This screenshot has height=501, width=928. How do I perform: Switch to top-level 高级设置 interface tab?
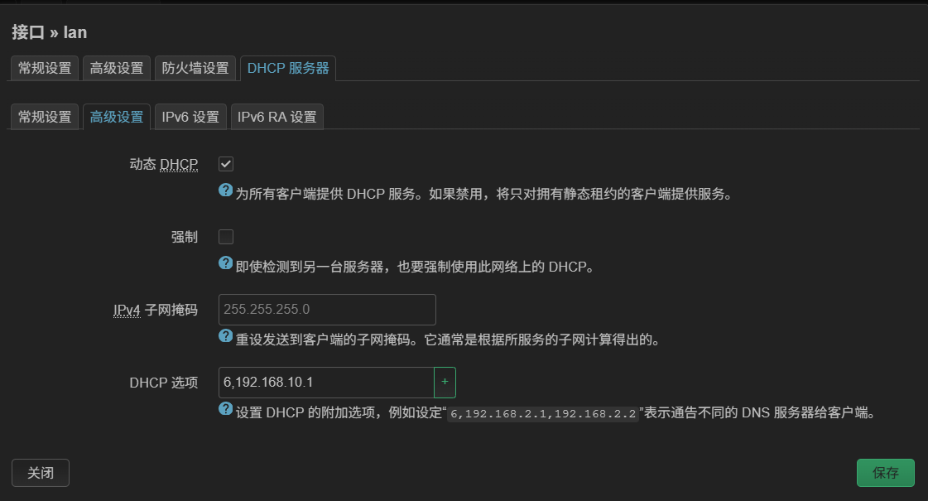[117, 68]
